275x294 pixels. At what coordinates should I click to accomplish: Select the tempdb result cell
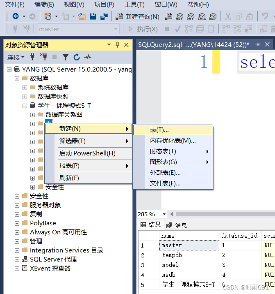click(189, 255)
